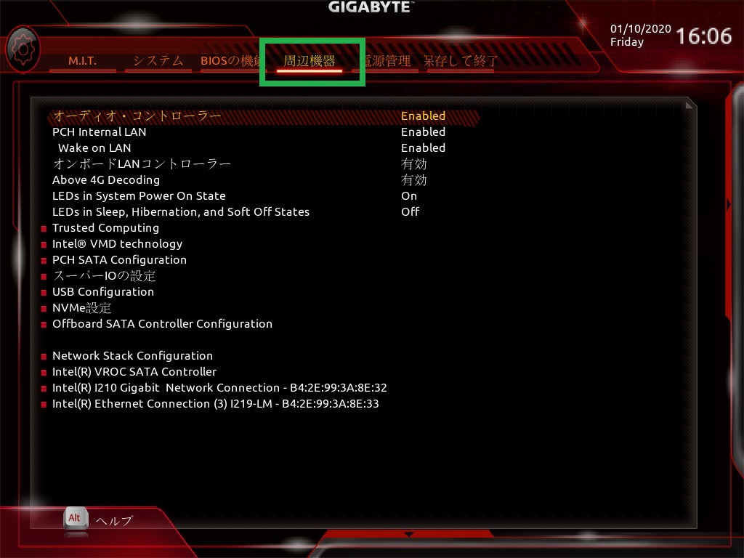
Task: Open Intel I210 Gigabit Network Connection entry
Action: 219,388
